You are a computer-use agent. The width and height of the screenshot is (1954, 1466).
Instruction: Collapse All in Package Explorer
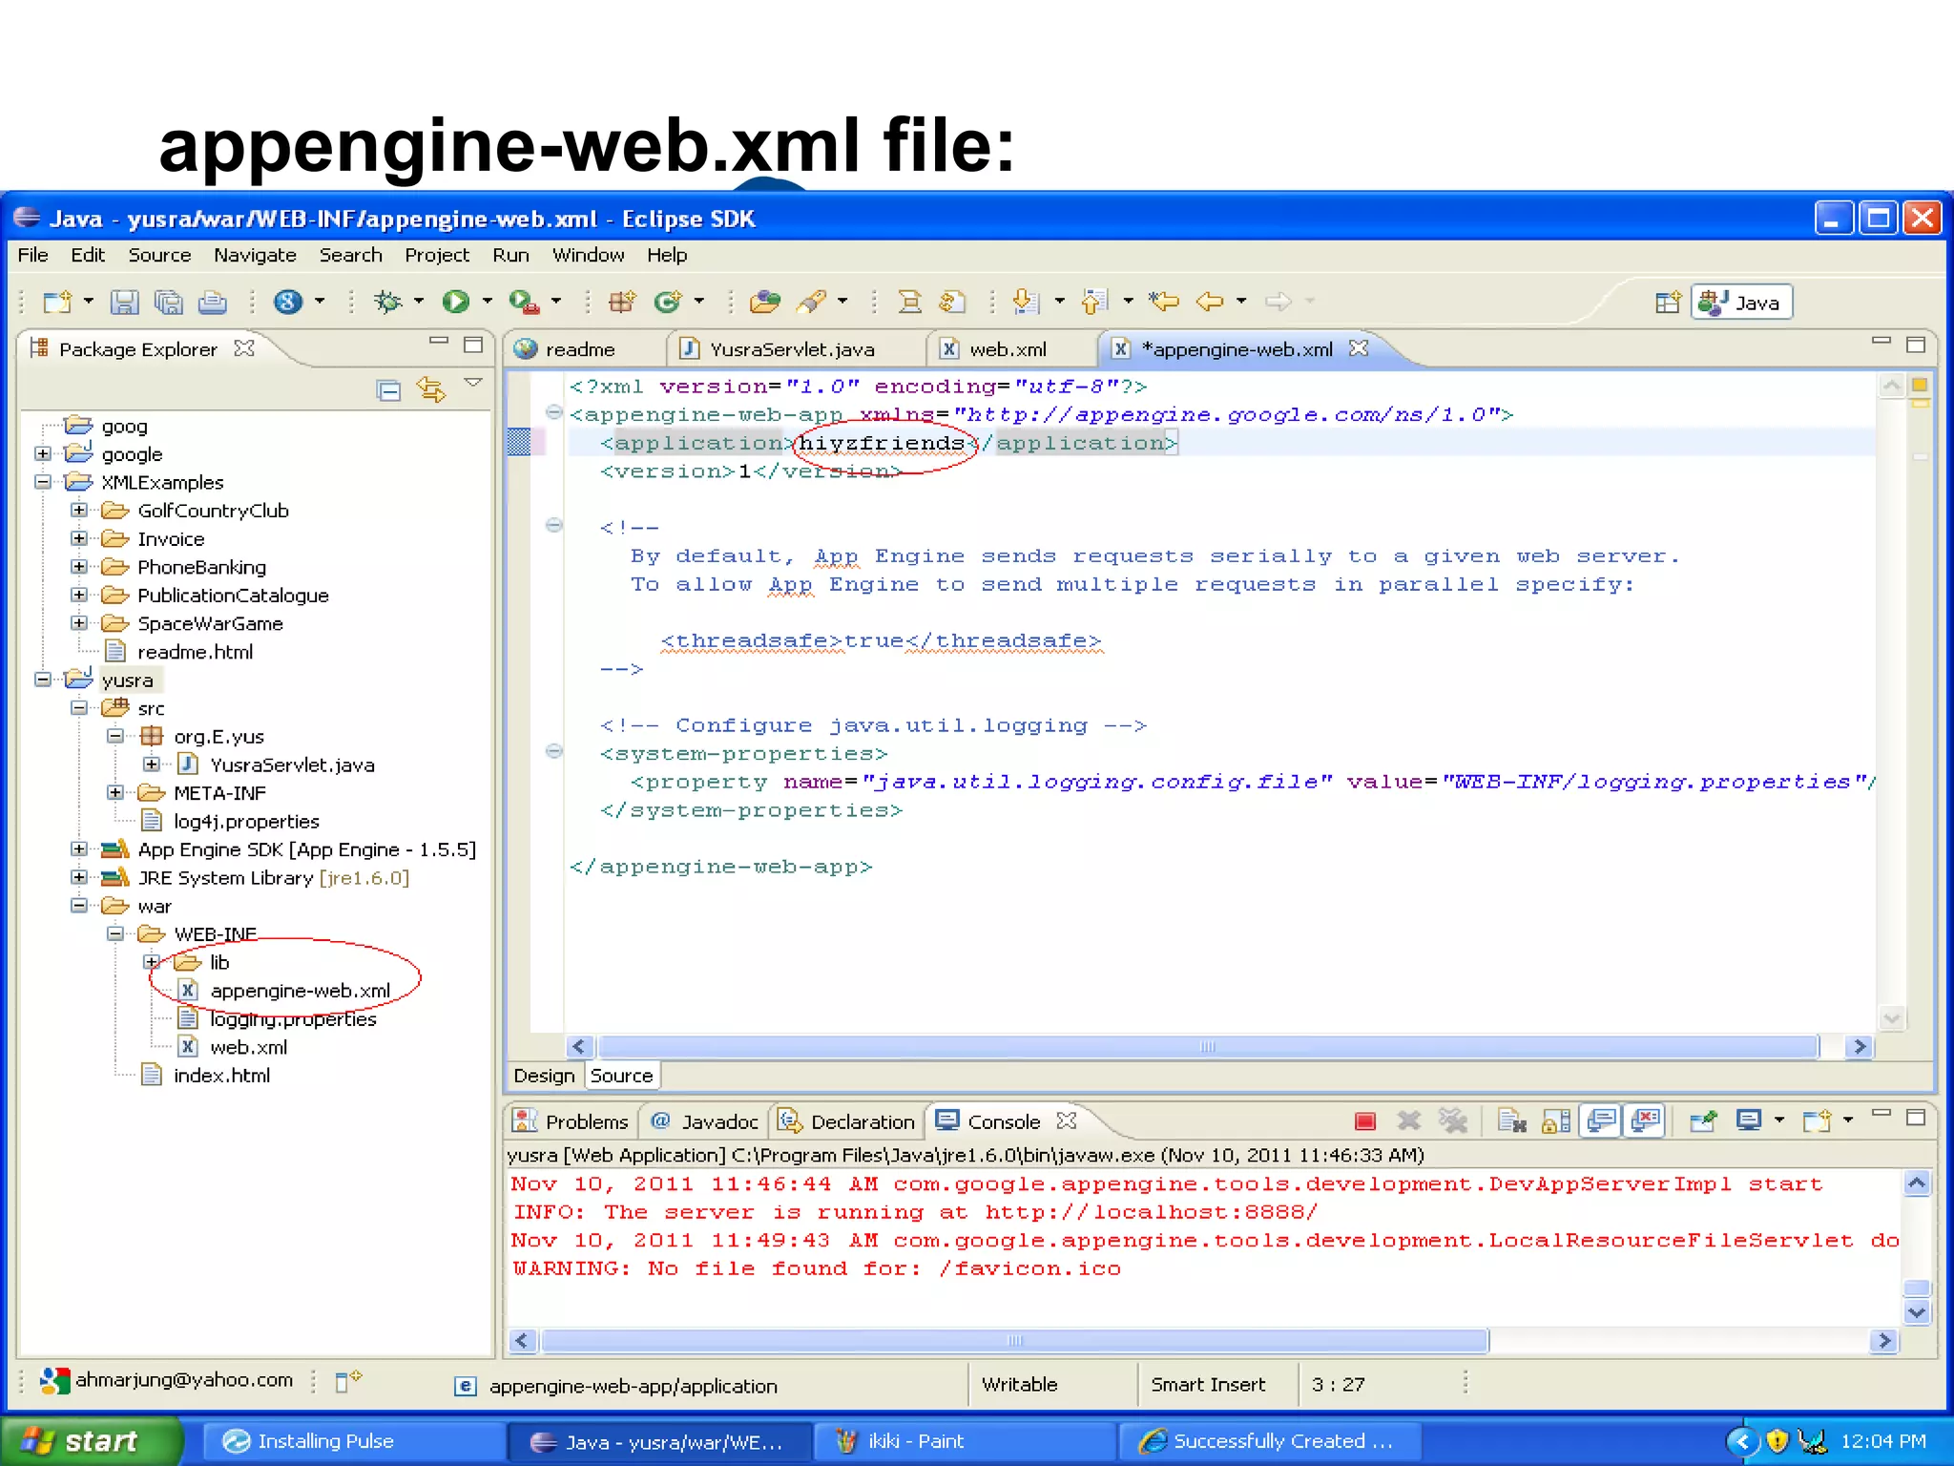tap(387, 389)
